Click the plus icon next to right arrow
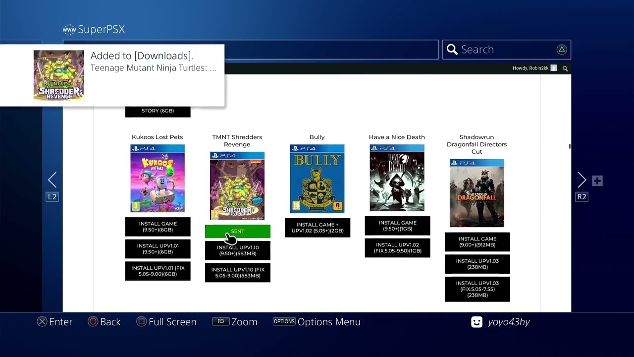This screenshot has height=357, width=634. tap(597, 181)
